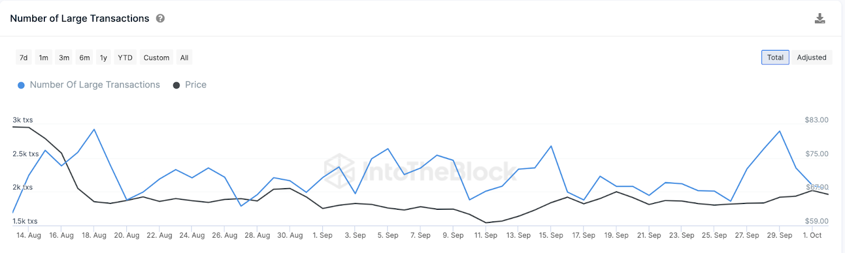Click the help question mark icon
The width and height of the screenshot is (845, 253).
(x=161, y=18)
